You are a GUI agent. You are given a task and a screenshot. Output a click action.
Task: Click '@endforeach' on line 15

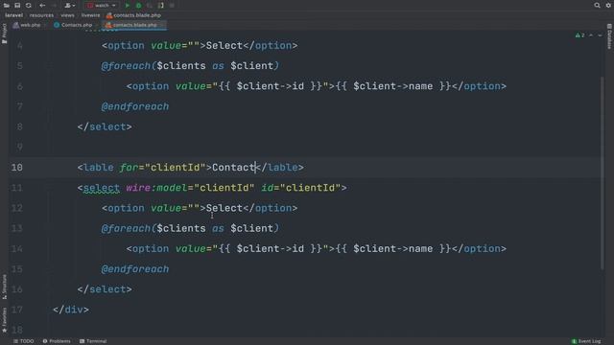click(x=135, y=269)
